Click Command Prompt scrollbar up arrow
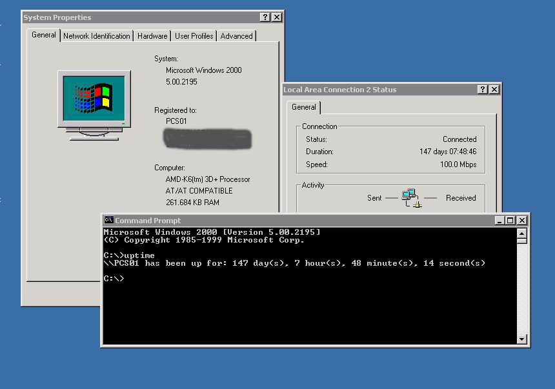 (521, 234)
